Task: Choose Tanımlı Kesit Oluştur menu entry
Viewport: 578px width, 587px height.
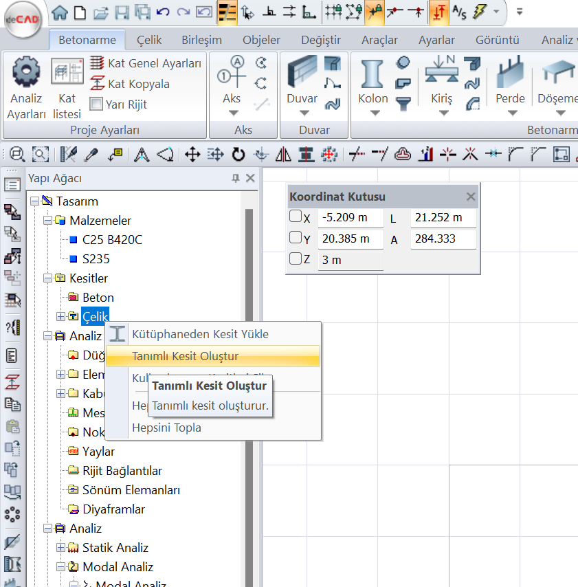Action: click(185, 356)
